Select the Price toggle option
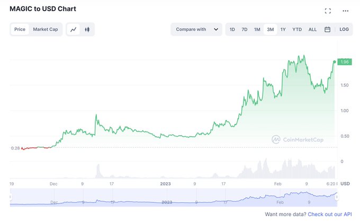Viewport: 360px width, 222px height. click(x=20, y=30)
